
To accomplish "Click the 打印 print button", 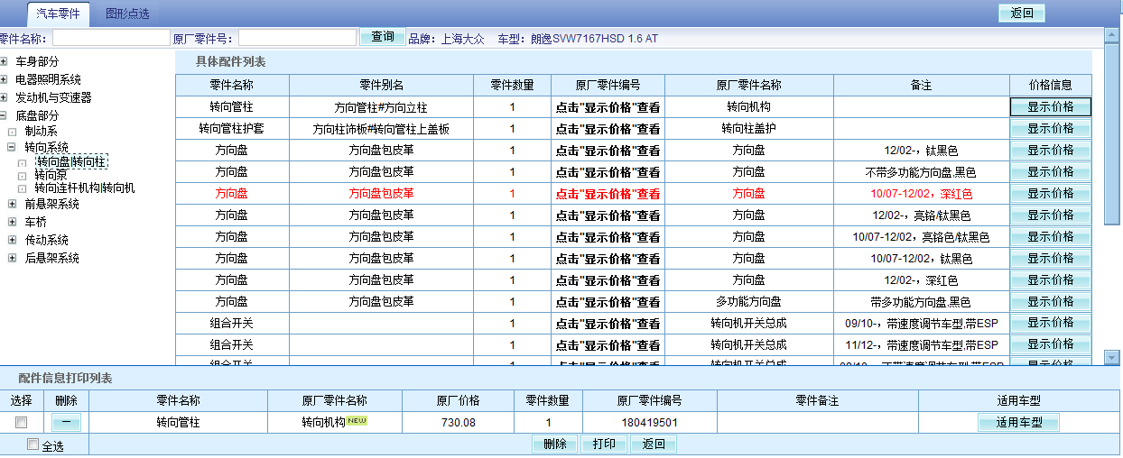I will pos(604,444).
